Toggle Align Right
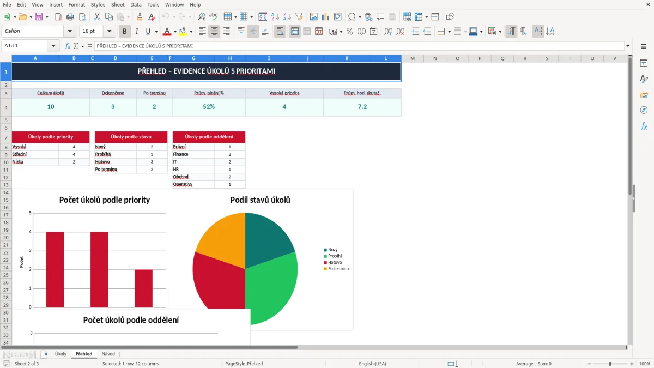The height and width of the screenshot is (368, 654). 226,32
